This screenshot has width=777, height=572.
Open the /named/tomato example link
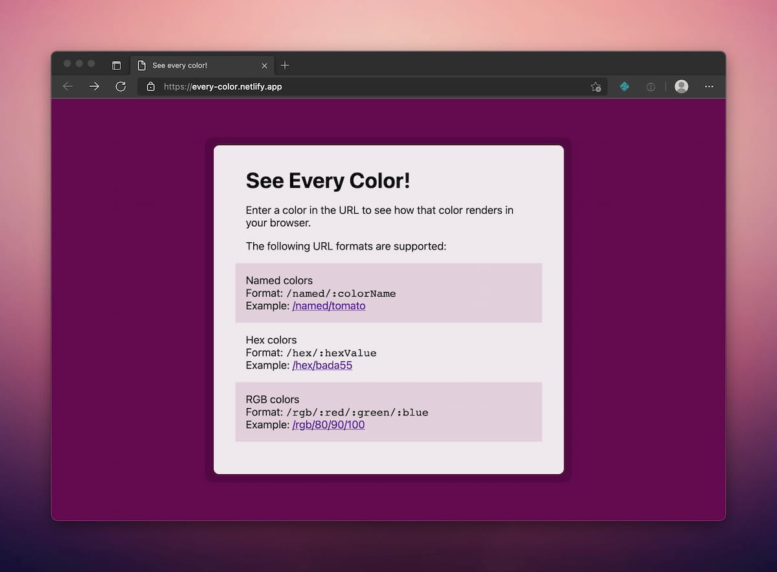tap(329, 306)
